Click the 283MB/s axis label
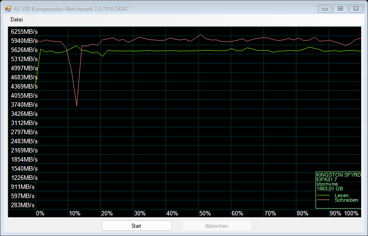 pos(23,205)
